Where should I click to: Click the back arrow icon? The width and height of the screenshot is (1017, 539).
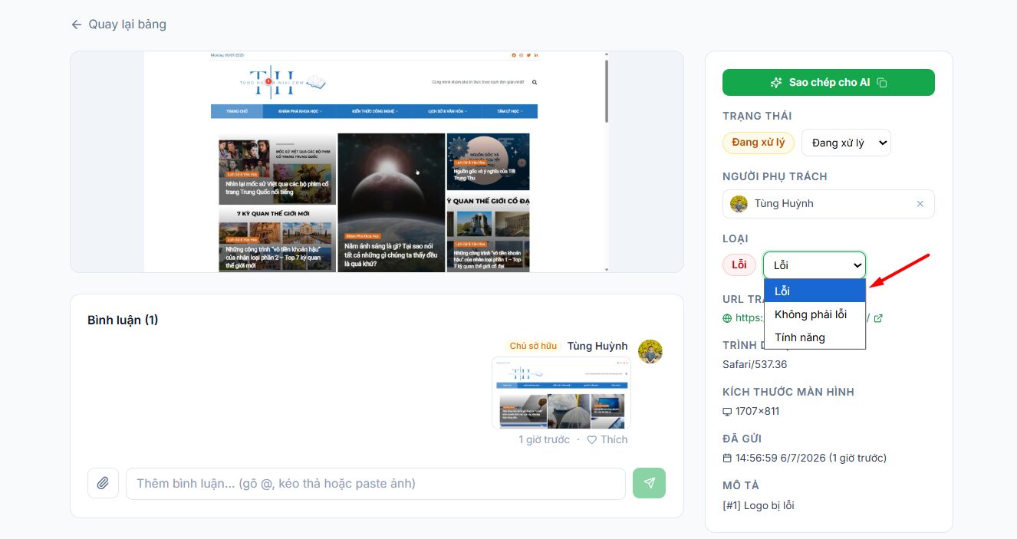[76, 25]
